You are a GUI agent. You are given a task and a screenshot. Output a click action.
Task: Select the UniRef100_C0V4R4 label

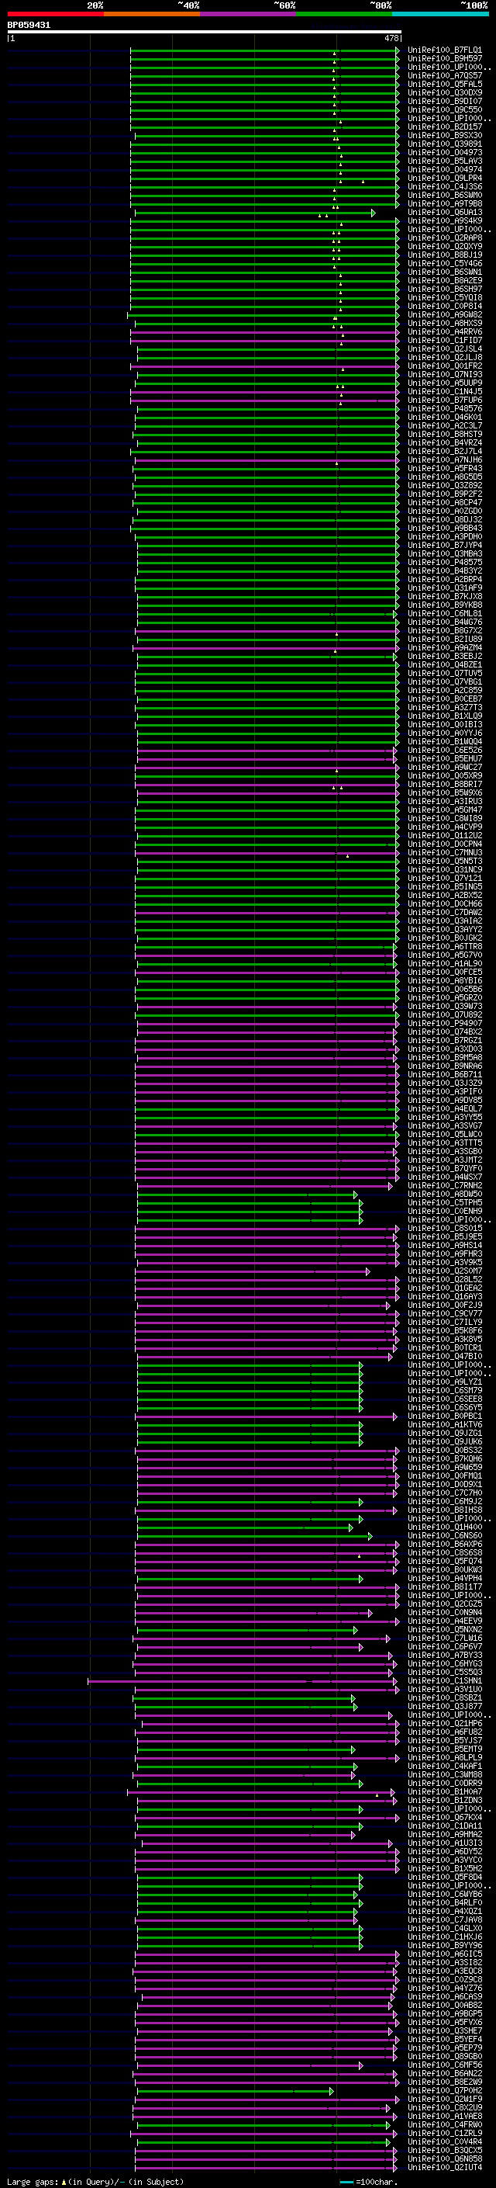tap(444, 2142)
